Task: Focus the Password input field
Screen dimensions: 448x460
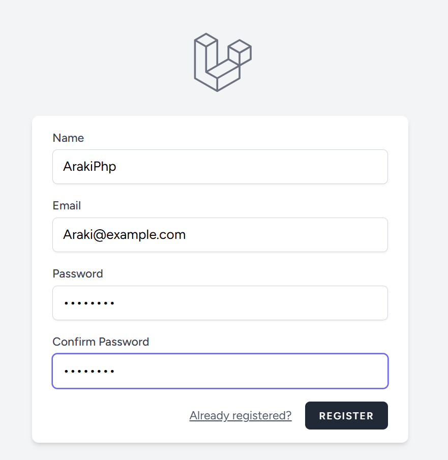Action: click(220, 303)
